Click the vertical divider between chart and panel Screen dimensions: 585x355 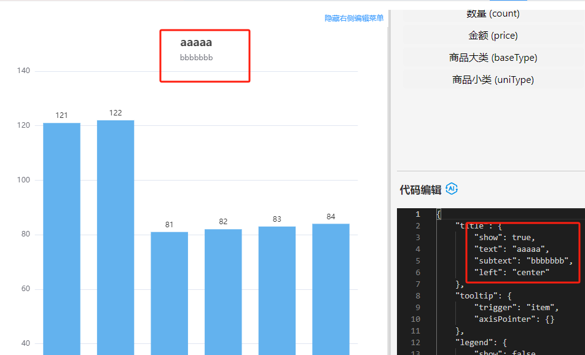pos(389,184)
